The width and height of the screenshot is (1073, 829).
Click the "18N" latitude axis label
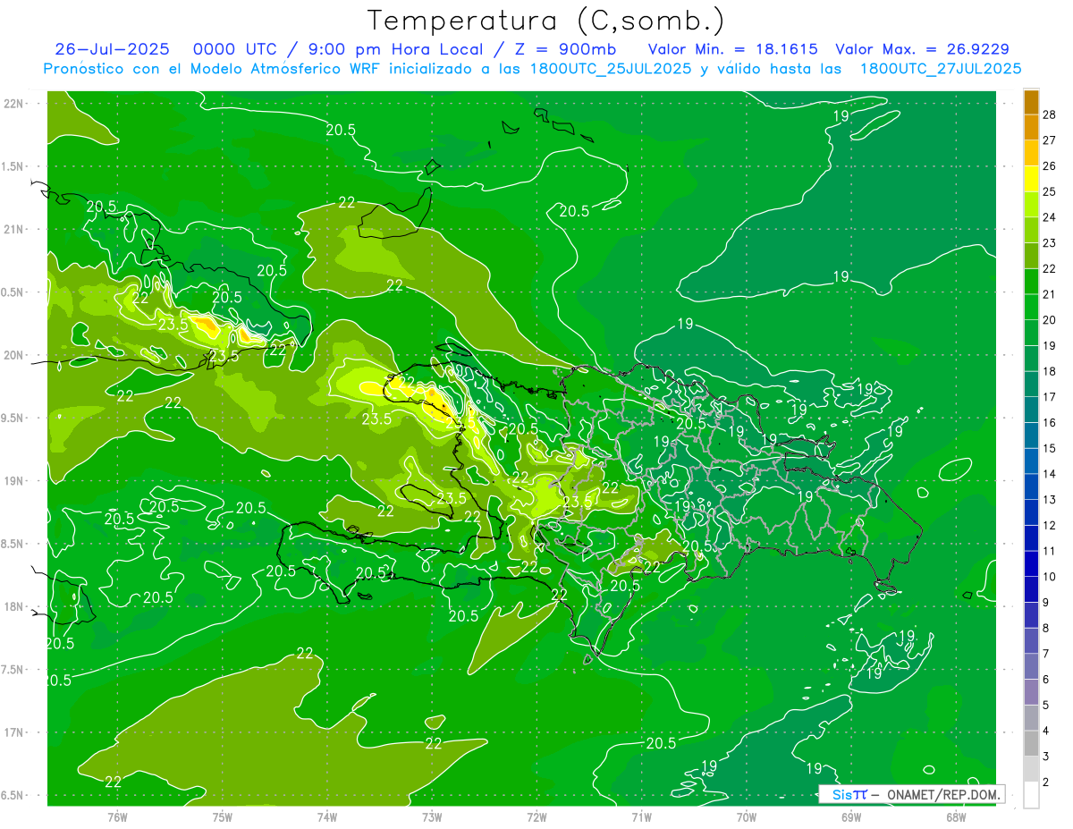coord(13,606)
